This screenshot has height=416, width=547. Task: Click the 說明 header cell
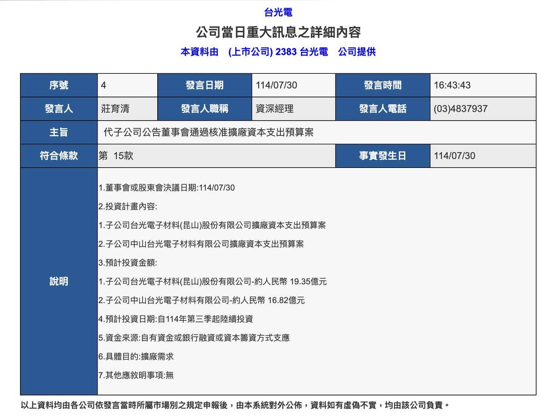click(x=58, y=281)
